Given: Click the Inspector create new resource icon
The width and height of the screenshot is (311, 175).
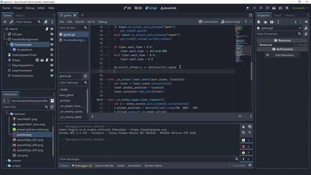Looking at the screenshot, I should (x=259, y=22).
